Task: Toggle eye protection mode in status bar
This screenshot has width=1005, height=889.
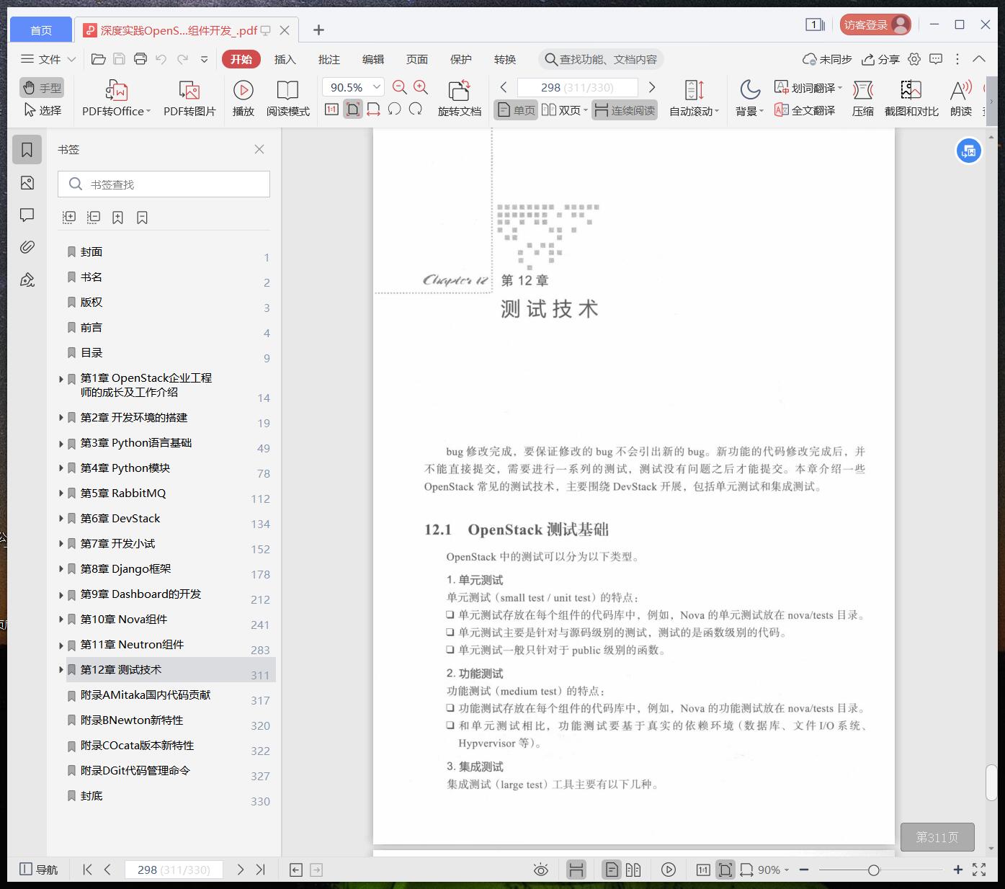Action: (x=541, y=870)
